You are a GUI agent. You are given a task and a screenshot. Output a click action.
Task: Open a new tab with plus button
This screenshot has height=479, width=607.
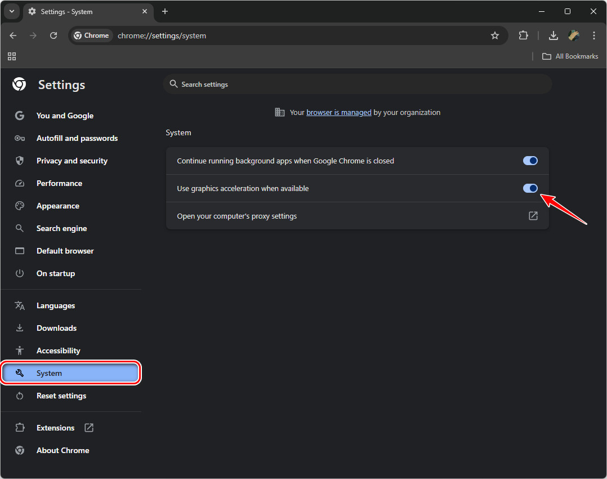coord(165,11)
